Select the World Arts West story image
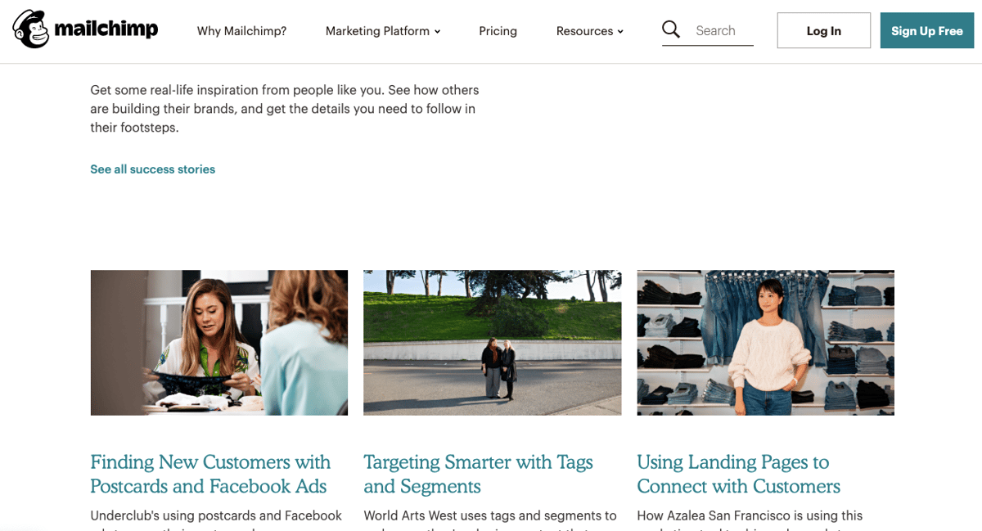This screenshot has width=982, height=531. [x=492, y=342]
